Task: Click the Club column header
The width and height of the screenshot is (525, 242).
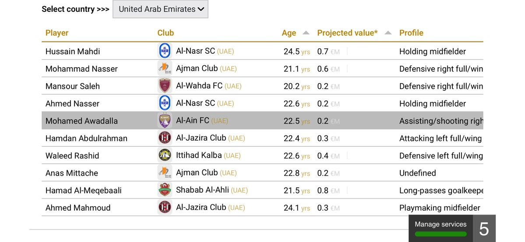Action: pos(166,33)
